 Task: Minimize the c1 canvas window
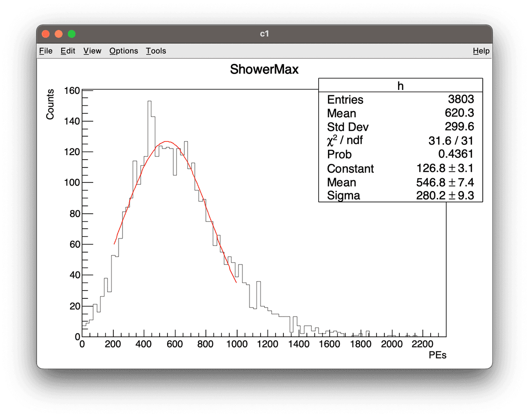click(58, 34)
